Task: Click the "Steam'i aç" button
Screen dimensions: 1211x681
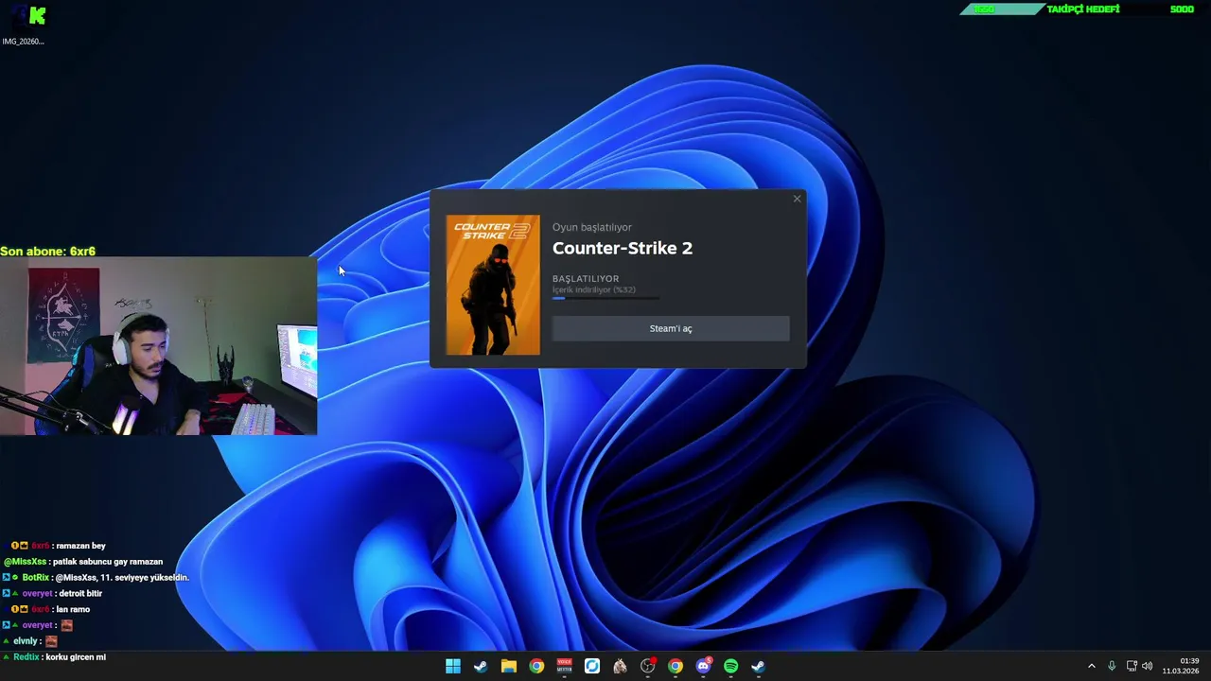Action: [x=671, y=328]
